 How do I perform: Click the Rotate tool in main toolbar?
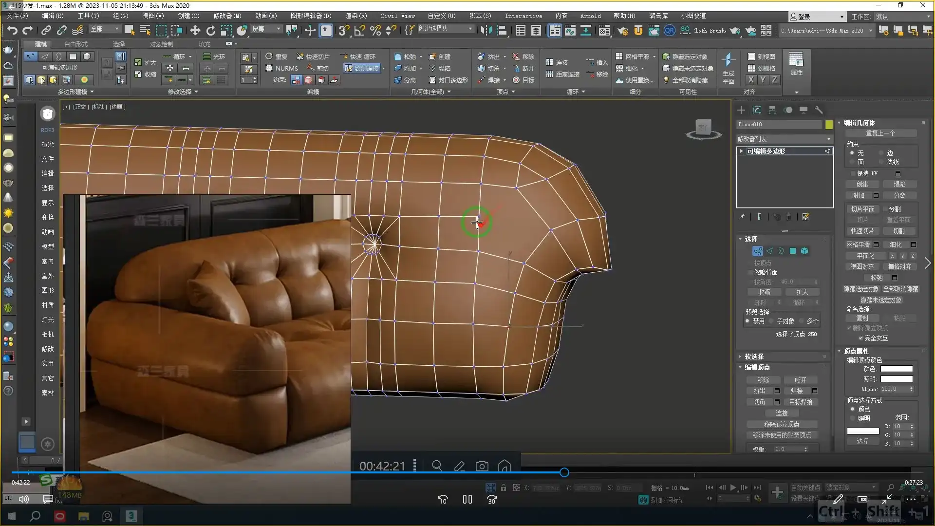[210, 30]
